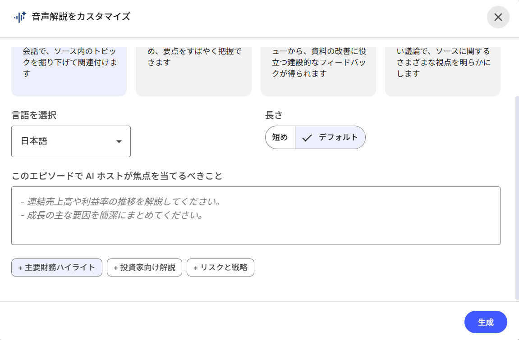Add the 投資家向け解説 suggestion chip

(x=144, y=267)
